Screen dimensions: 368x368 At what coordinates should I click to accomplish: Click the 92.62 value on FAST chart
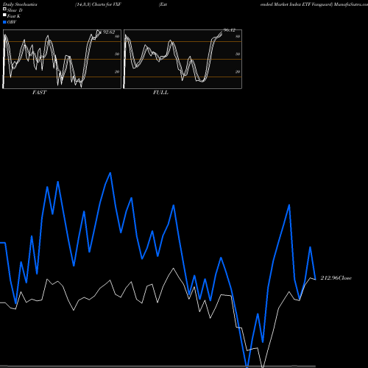(x=109, y=32)
